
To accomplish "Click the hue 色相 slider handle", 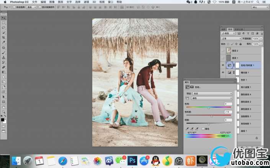I will click(x=209, y=108).
